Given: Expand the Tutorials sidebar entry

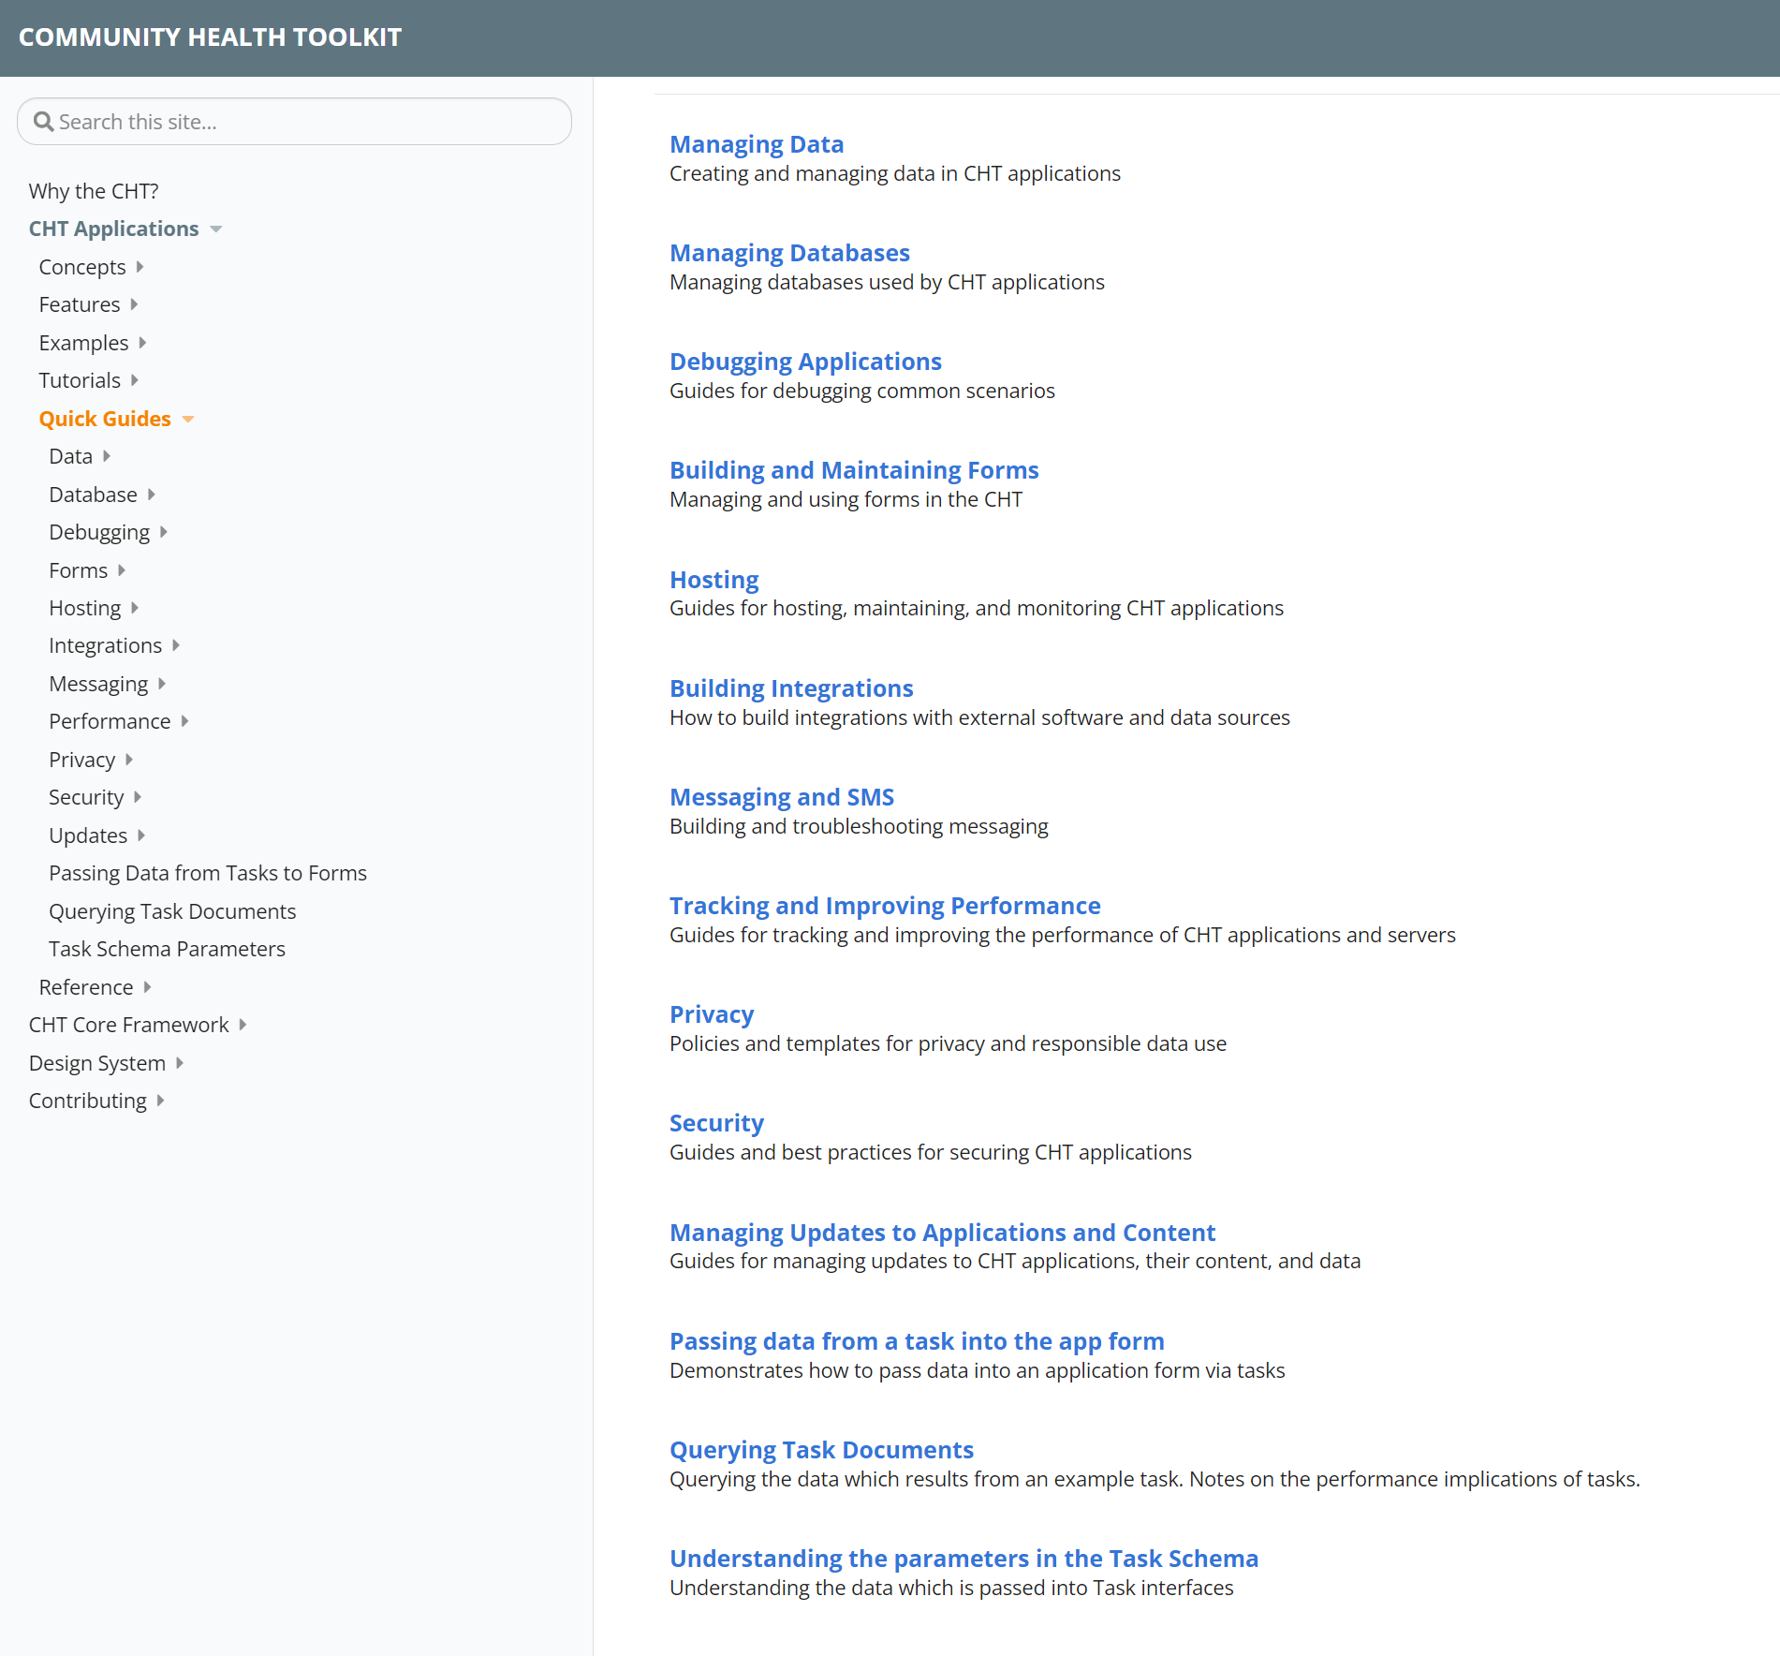Looking at the screenshot, I should tap(134, 380).
